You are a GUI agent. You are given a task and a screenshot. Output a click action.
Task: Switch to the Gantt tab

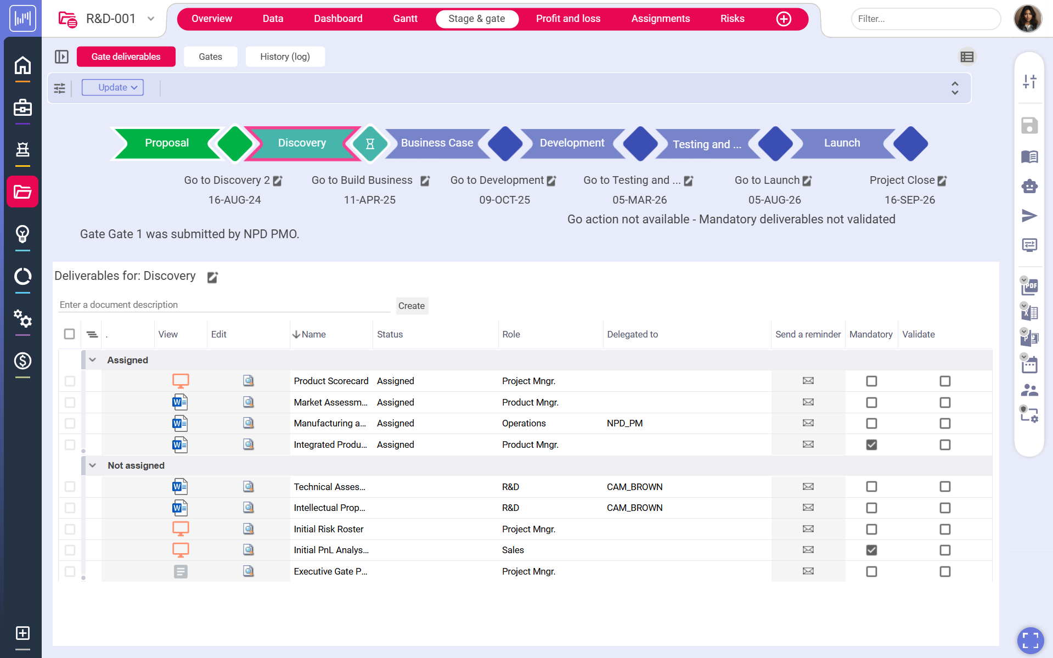pyautogui.click(x=405, y=19)
